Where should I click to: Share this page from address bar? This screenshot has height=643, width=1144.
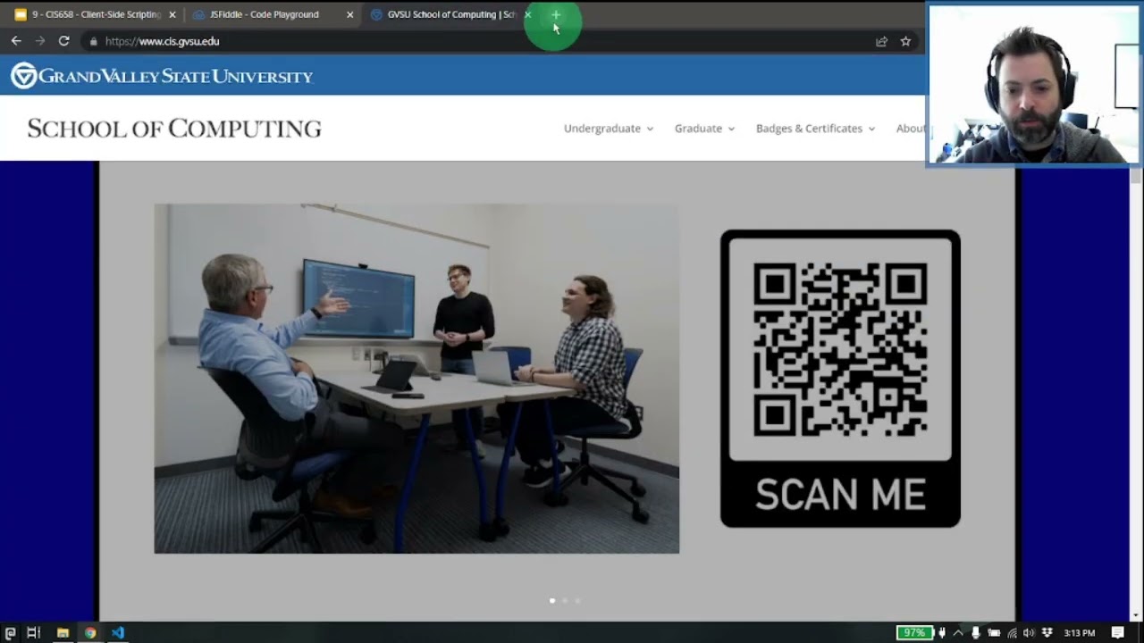coord(881,41)
